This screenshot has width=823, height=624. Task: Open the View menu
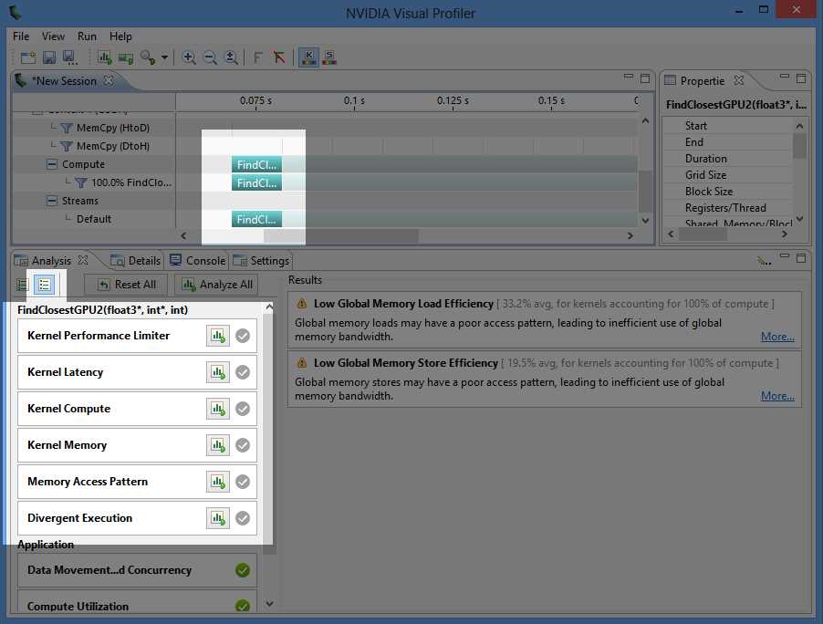pyautogui.click(x=53, y=36)
